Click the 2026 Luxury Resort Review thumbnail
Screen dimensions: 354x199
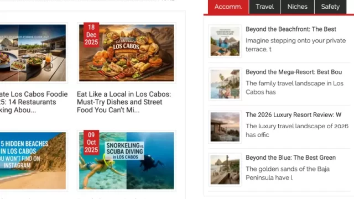coord(225,127)
